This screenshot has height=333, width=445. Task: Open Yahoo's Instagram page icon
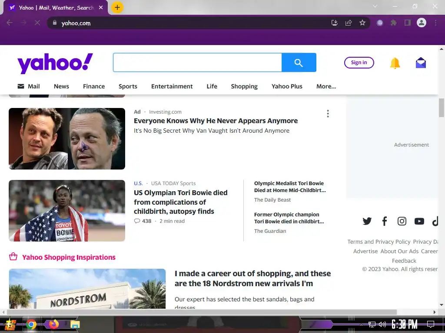coord(402,221)
